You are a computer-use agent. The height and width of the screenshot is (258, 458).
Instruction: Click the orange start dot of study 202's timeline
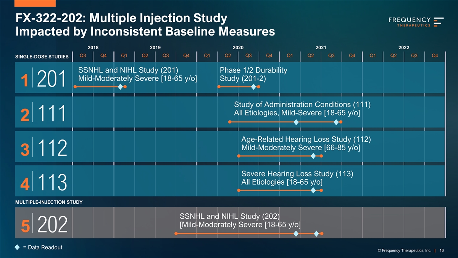(176, 234)
